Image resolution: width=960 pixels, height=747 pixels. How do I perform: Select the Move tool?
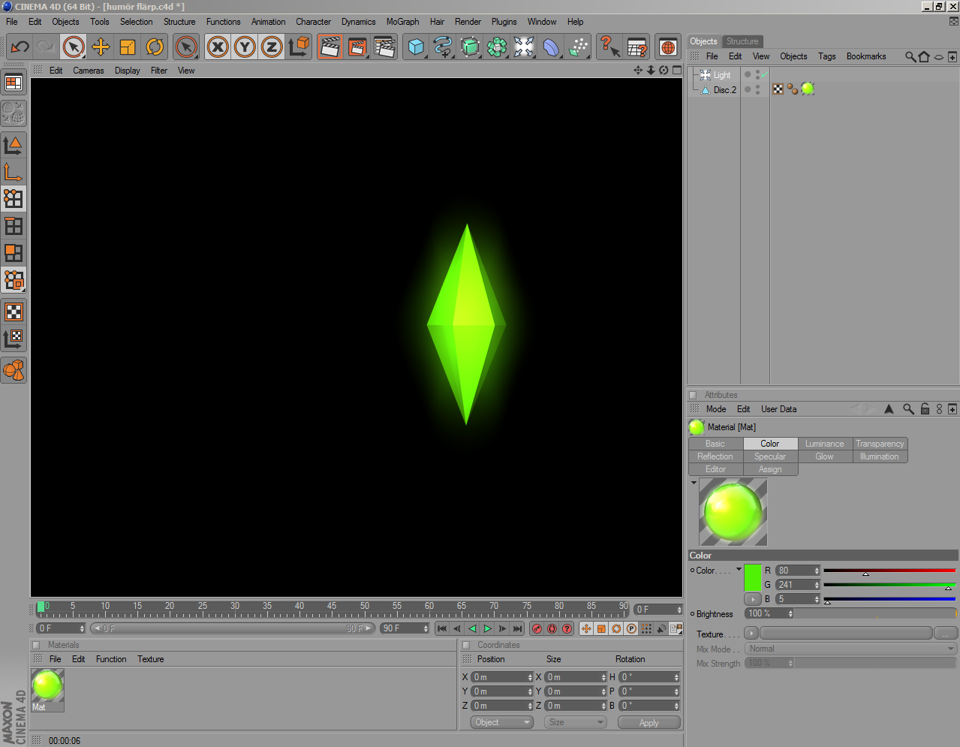point(101,47)
